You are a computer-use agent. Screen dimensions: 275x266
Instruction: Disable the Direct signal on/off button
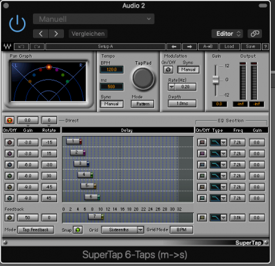click(10, 120)
